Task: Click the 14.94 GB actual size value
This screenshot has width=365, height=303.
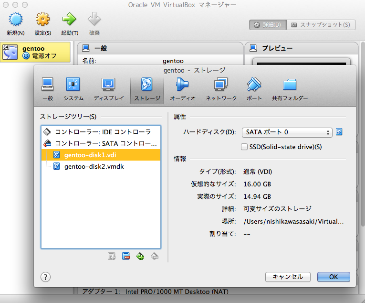Action: pos(257,196)
